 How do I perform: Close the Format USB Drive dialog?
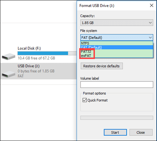[x=151, y=5]
